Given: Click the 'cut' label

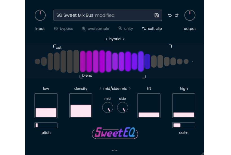Looking at the screenshot, I should [x=59, y=48].
